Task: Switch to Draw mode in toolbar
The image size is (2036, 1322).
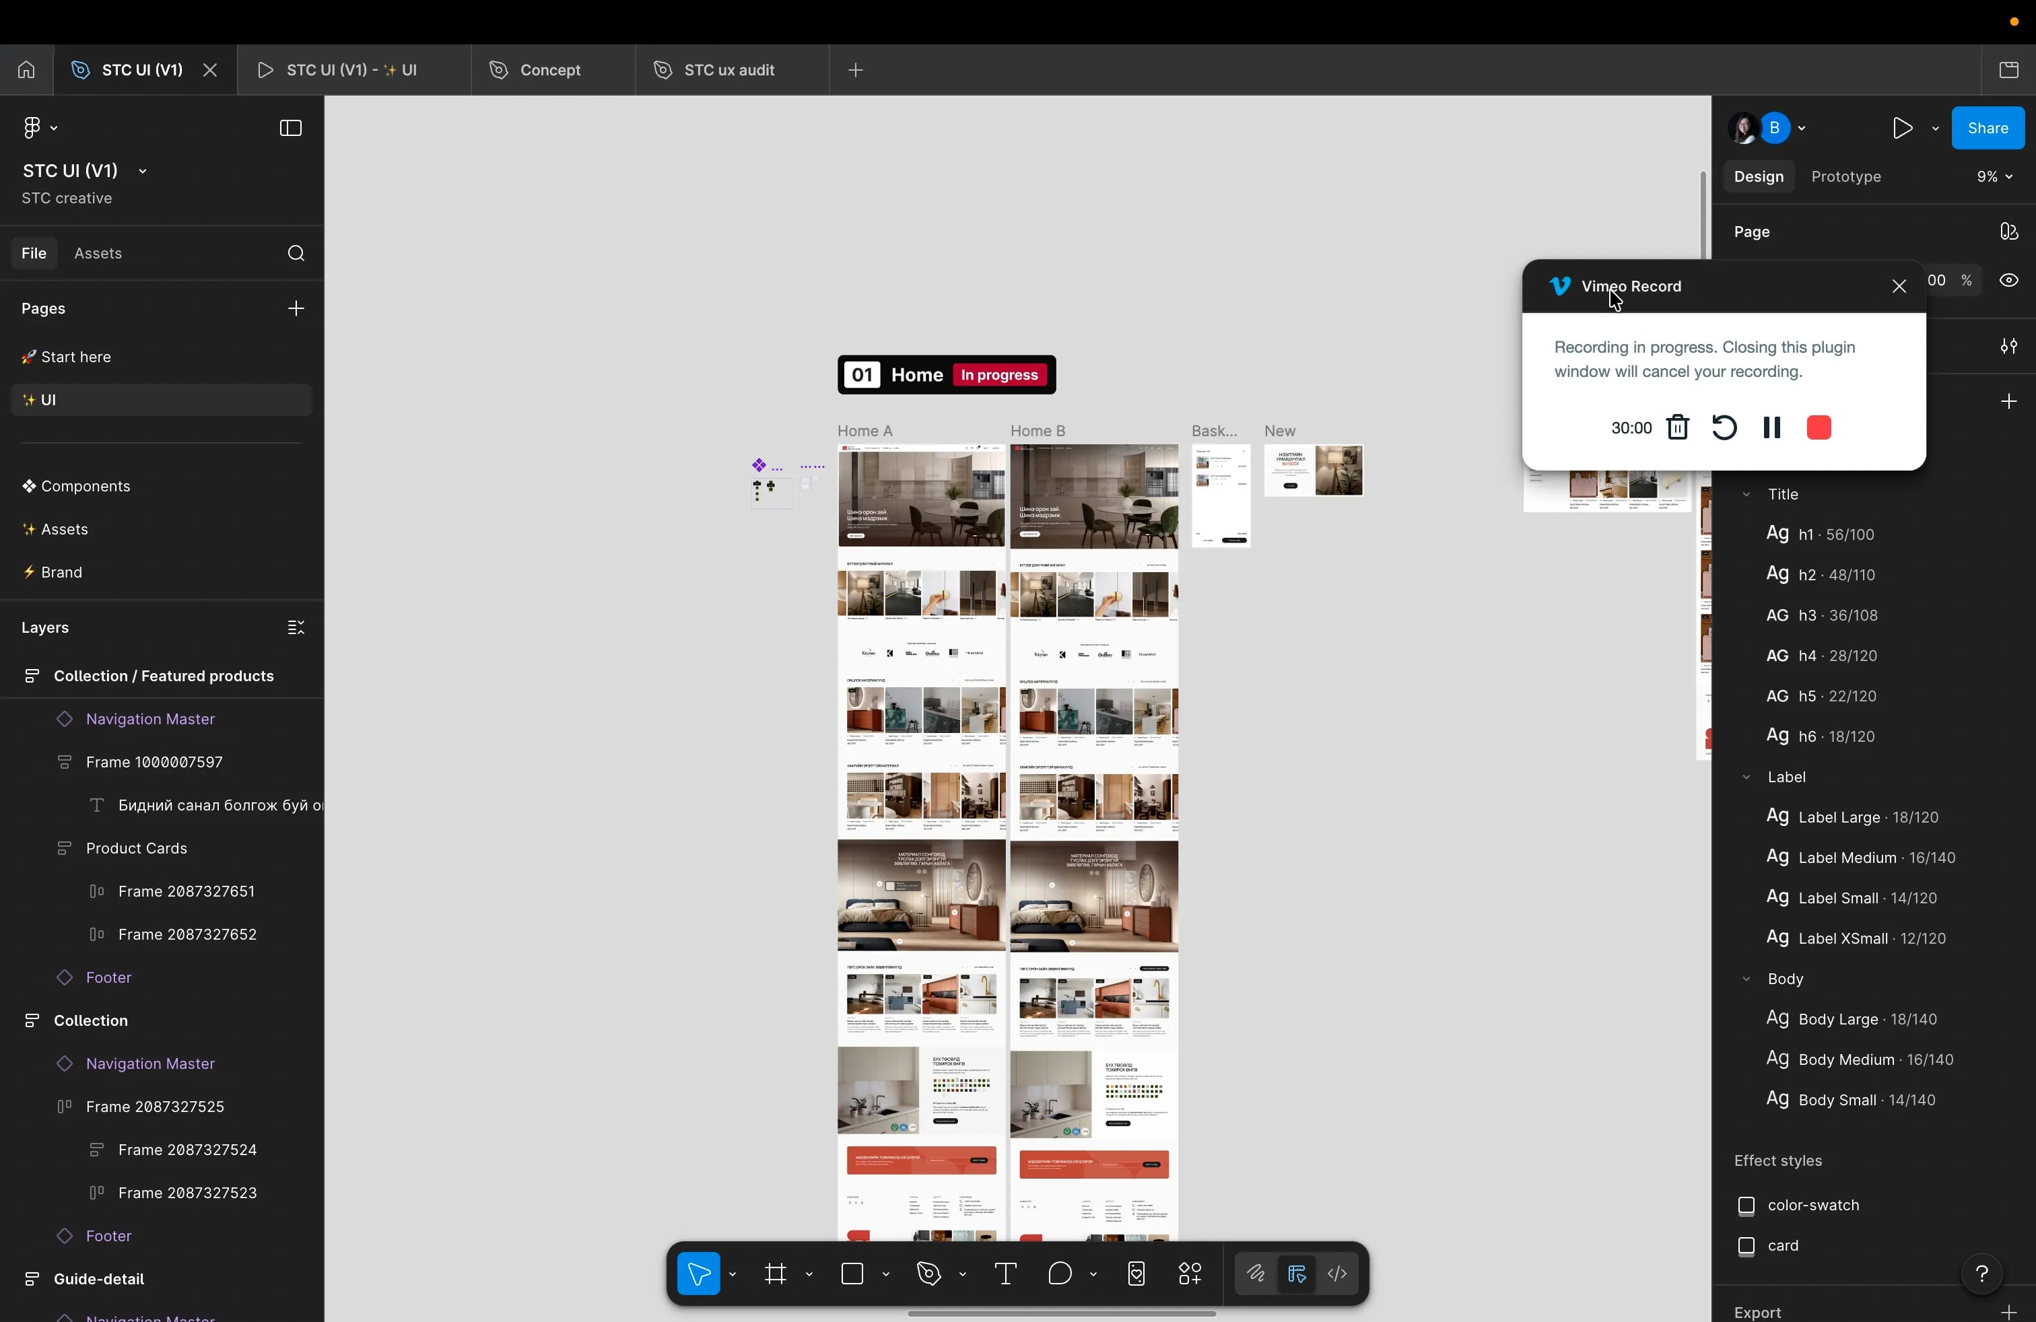Action: tap(1255, 1275)
